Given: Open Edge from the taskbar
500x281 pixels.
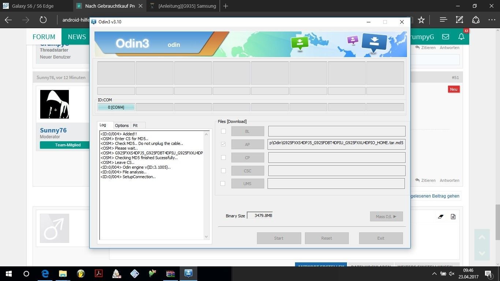Looking at the screenshot, I should click(45, 274).
